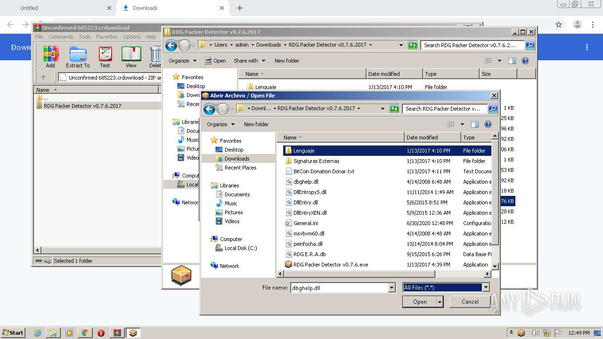Refresh the Open File dialog address bar
The height and width of the screenshot is (339, 603).
click(394, 109)
